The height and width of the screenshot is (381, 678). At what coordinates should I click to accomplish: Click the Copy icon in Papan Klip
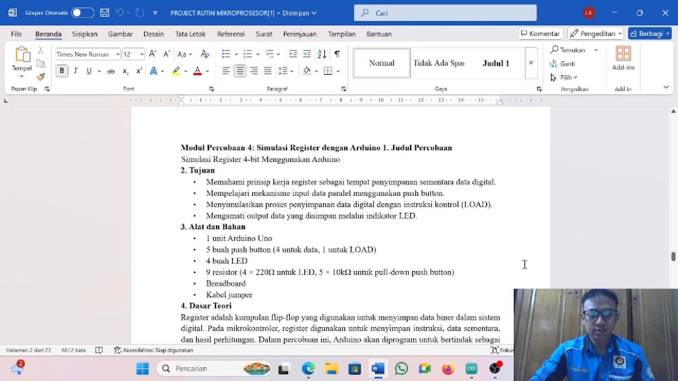(41, 63)
